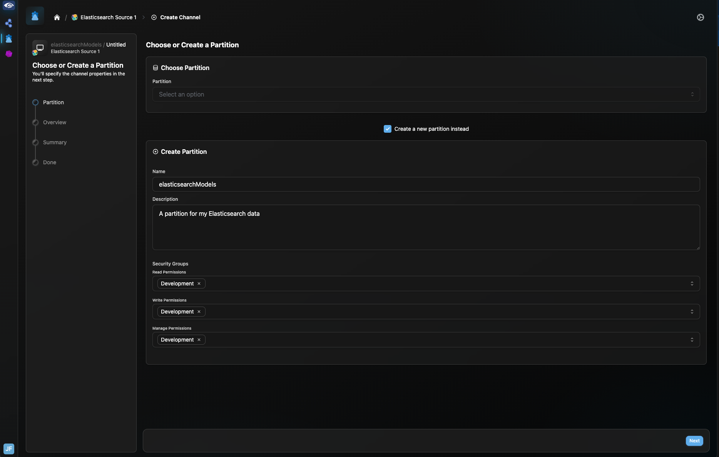Open the graph nodes sidebar icon

pos(8,23)
